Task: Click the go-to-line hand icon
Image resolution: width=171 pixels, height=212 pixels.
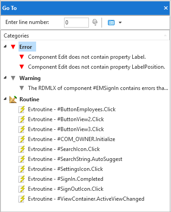Action: click(x=95, y=23)
